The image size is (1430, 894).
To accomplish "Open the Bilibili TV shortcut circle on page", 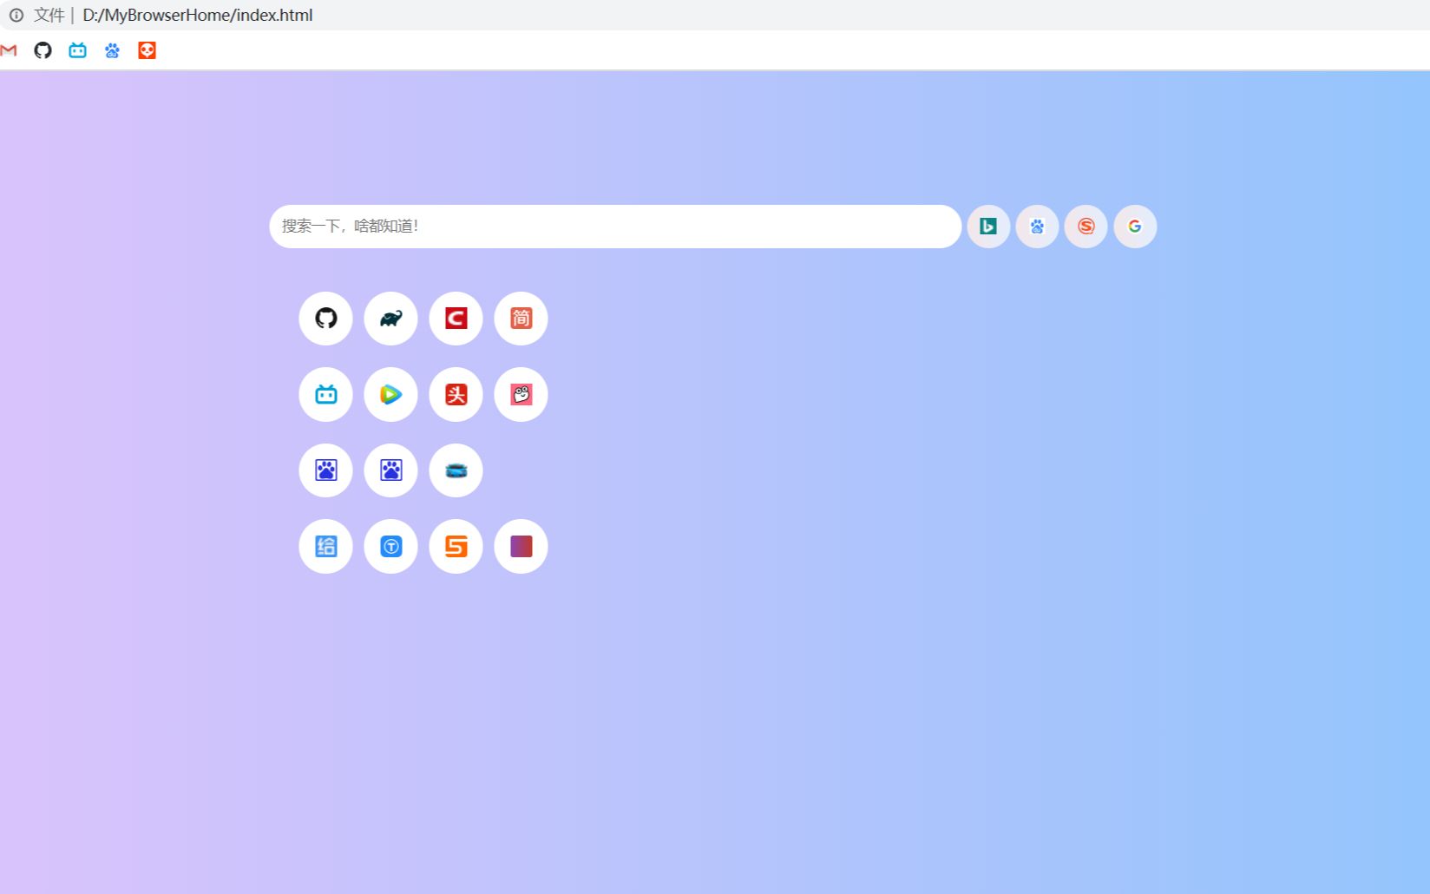I will coord(325,395).
